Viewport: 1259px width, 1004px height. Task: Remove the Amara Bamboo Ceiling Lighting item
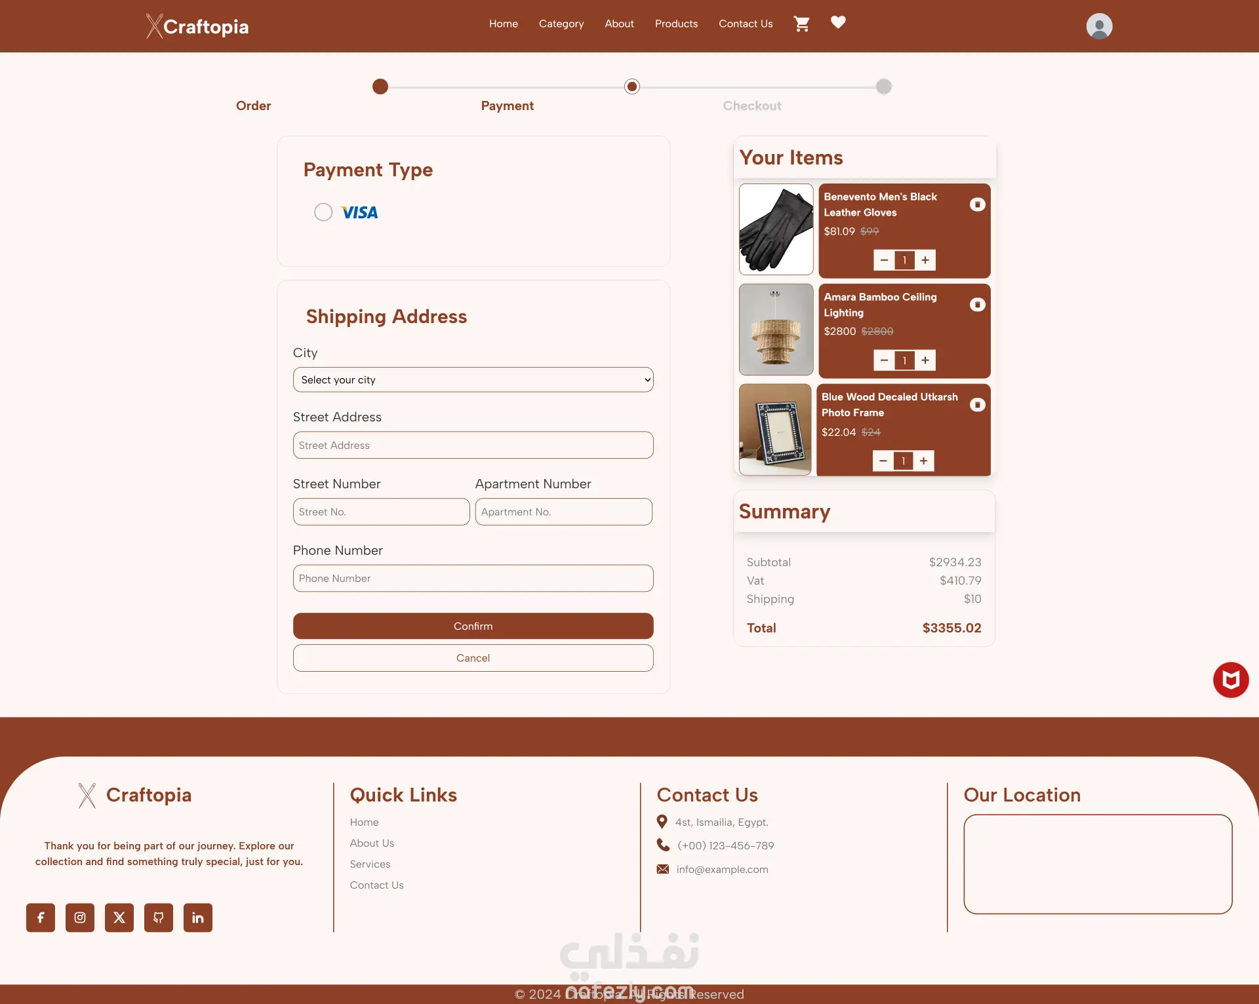977,305
